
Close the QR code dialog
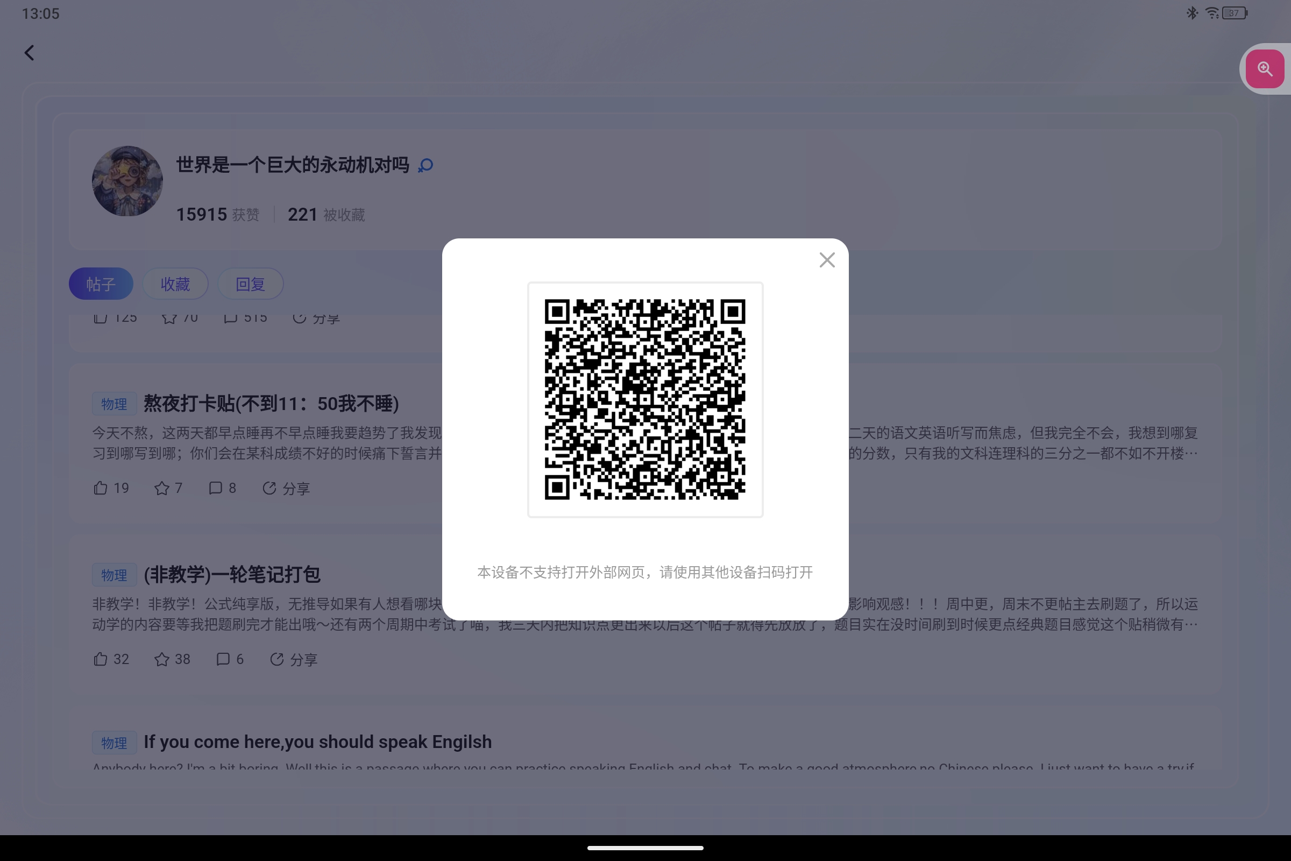pos(827,260)
